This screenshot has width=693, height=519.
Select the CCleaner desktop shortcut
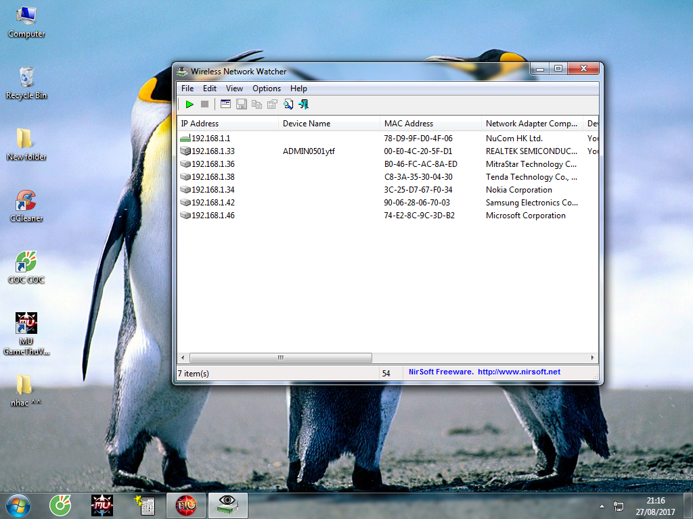pos(26,206)
